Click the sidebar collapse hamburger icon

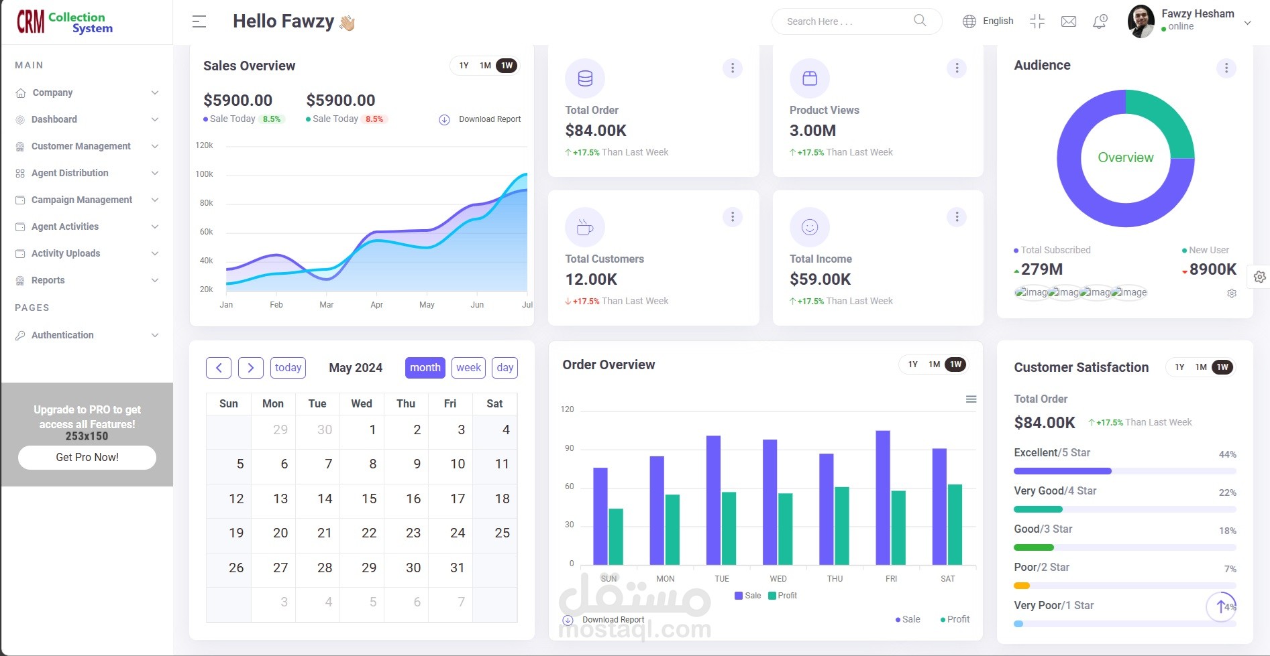click(x=199, y=21)
